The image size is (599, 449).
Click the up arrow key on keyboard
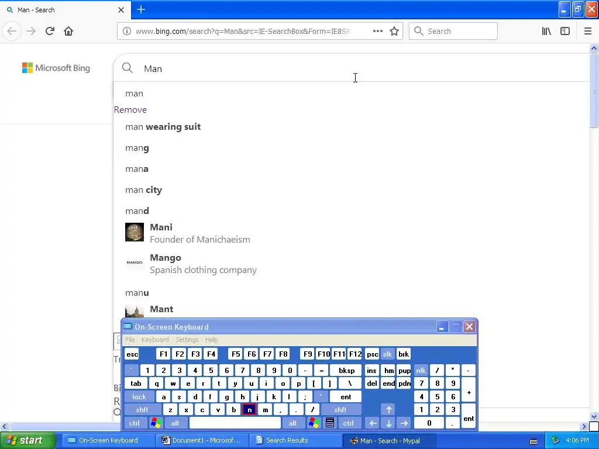pyautogui.click(x=388, y=410)
